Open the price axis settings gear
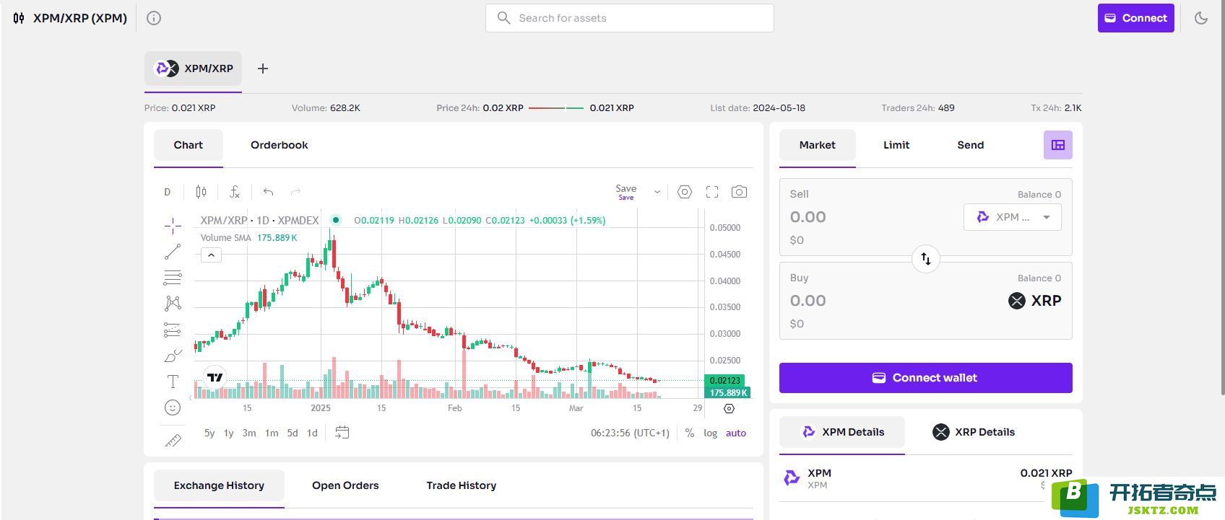The width and height of the screenshot is (1225, 520). [729, 408]
